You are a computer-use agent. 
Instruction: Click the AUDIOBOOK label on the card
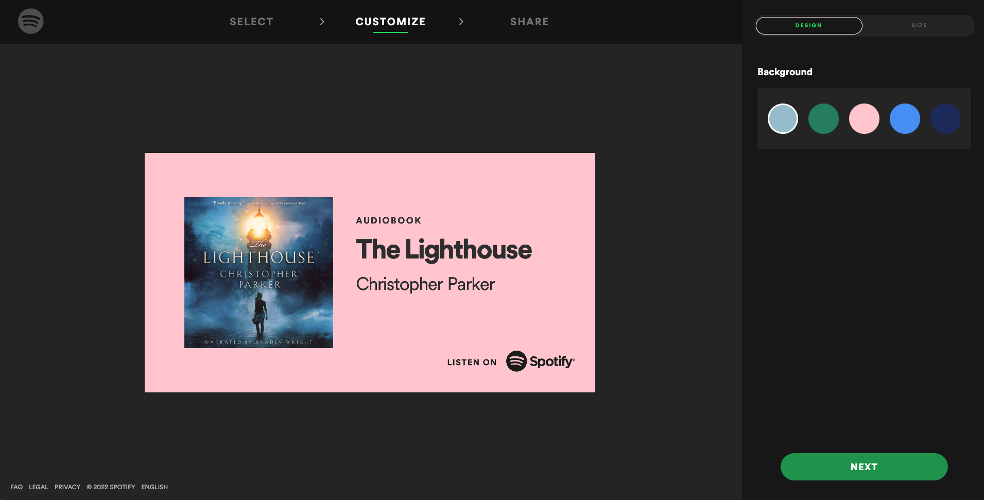click(x=389, y=220)
